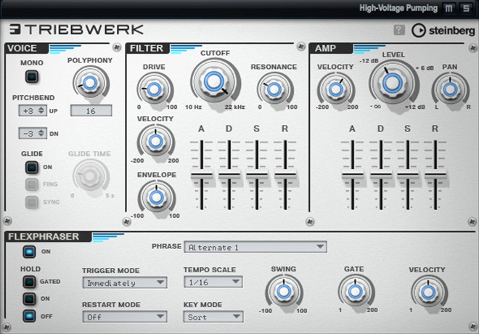Click the Steinberg logo
479x334 pixels.
(x=443, y=30)
